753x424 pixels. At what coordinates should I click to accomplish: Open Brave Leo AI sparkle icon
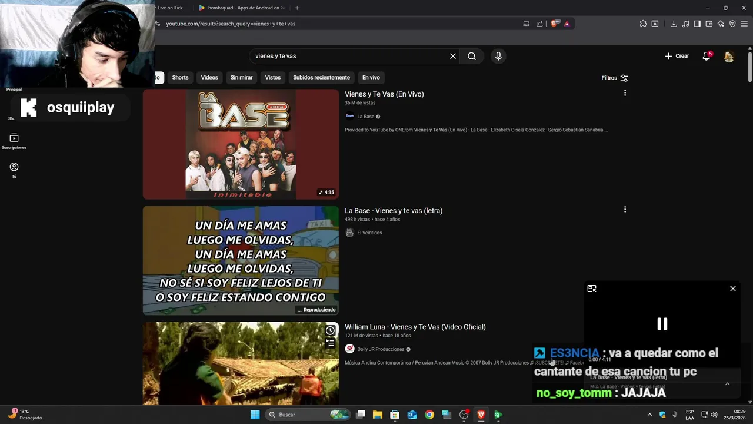721,24
